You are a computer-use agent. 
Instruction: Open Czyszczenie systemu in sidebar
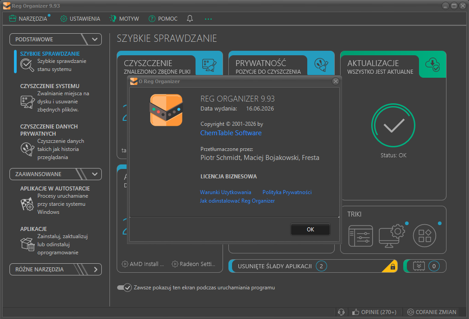click(50, 86)
